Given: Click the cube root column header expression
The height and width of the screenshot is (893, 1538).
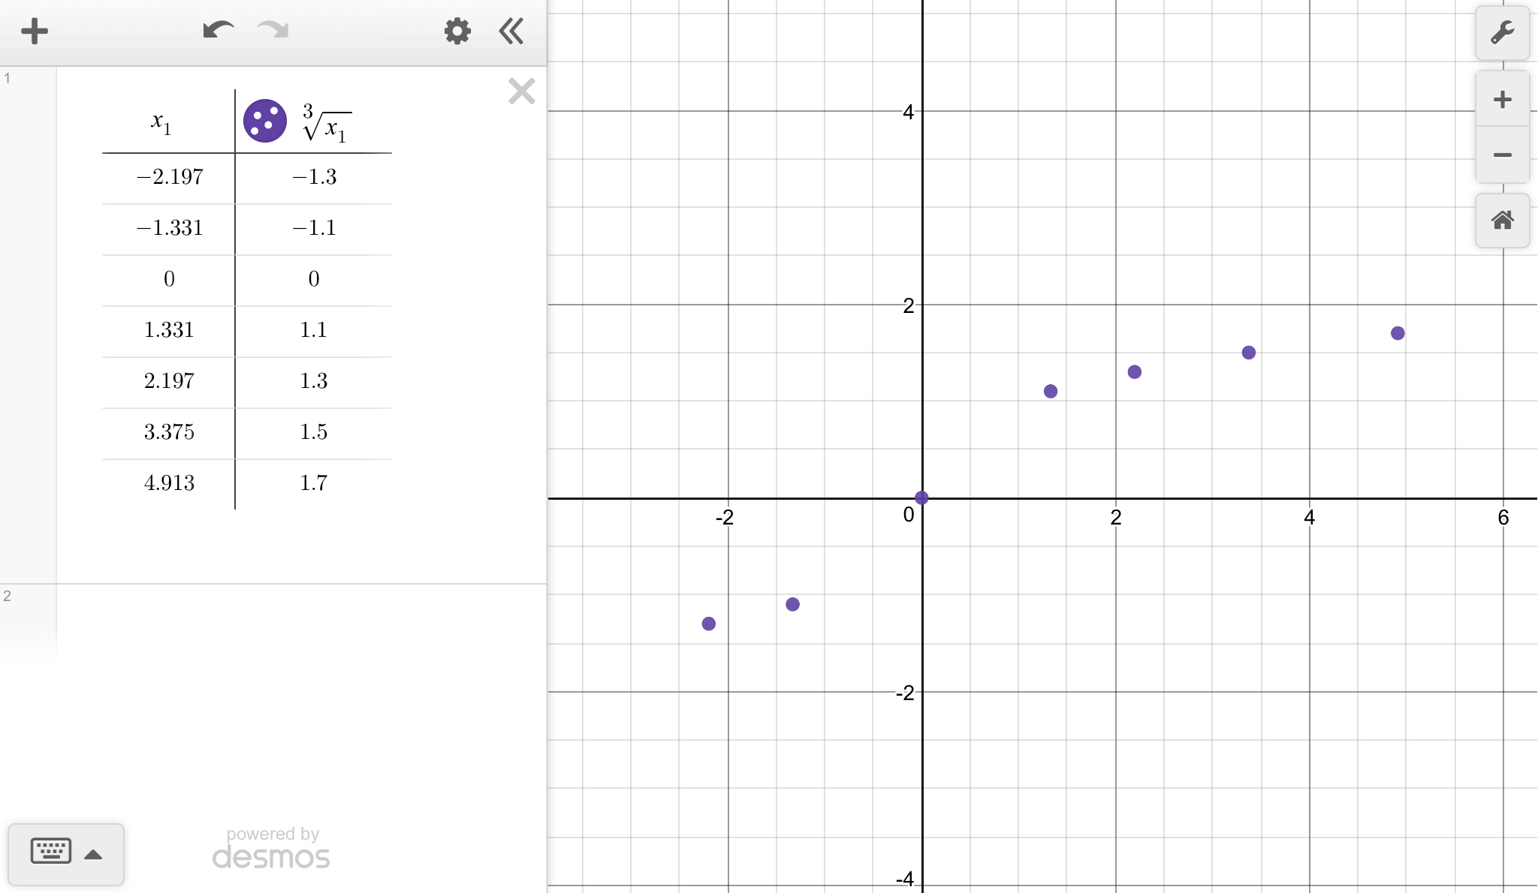Looking at the screenshot, I should [327, 124].
